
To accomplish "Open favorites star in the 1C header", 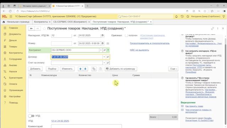I will click(188, 16).
